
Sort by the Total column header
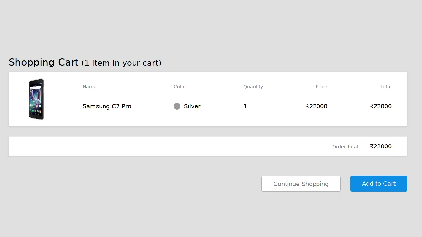386,86
